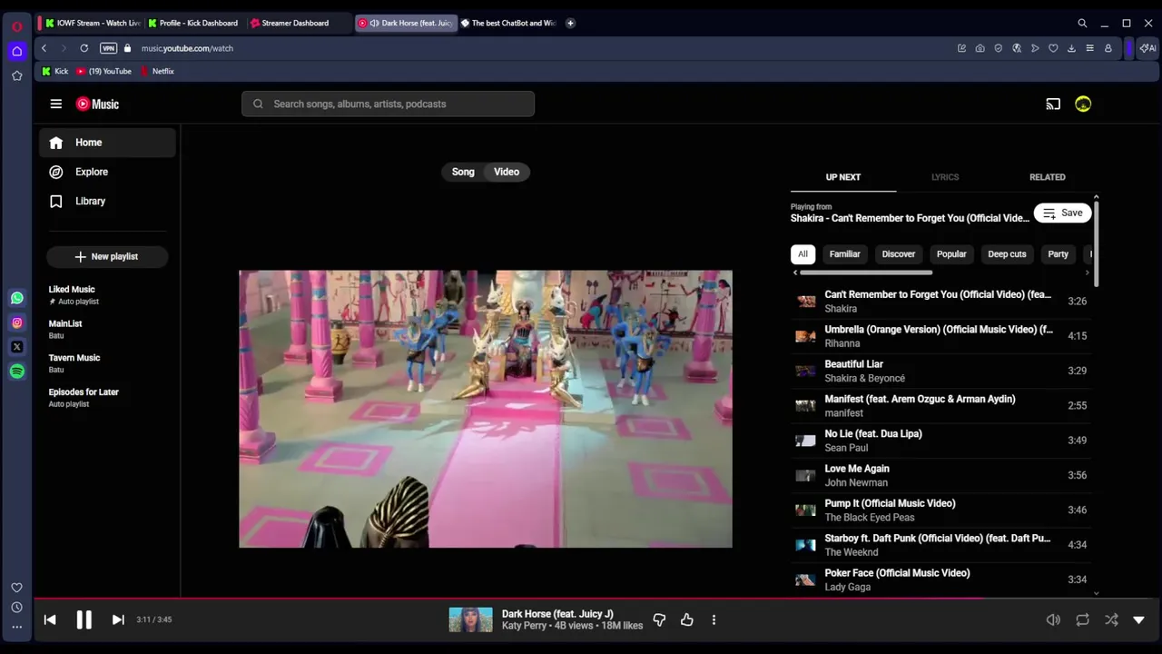1162x654 pixels.
Task: Click the padlock site info icon
Action: [127, 48]
